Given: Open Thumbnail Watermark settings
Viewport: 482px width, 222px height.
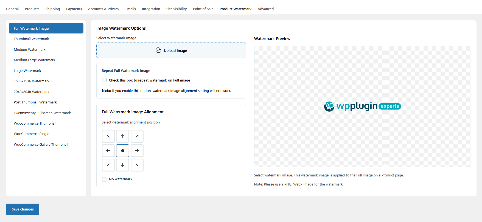Looking at the screenshot, I should [31, 39].
